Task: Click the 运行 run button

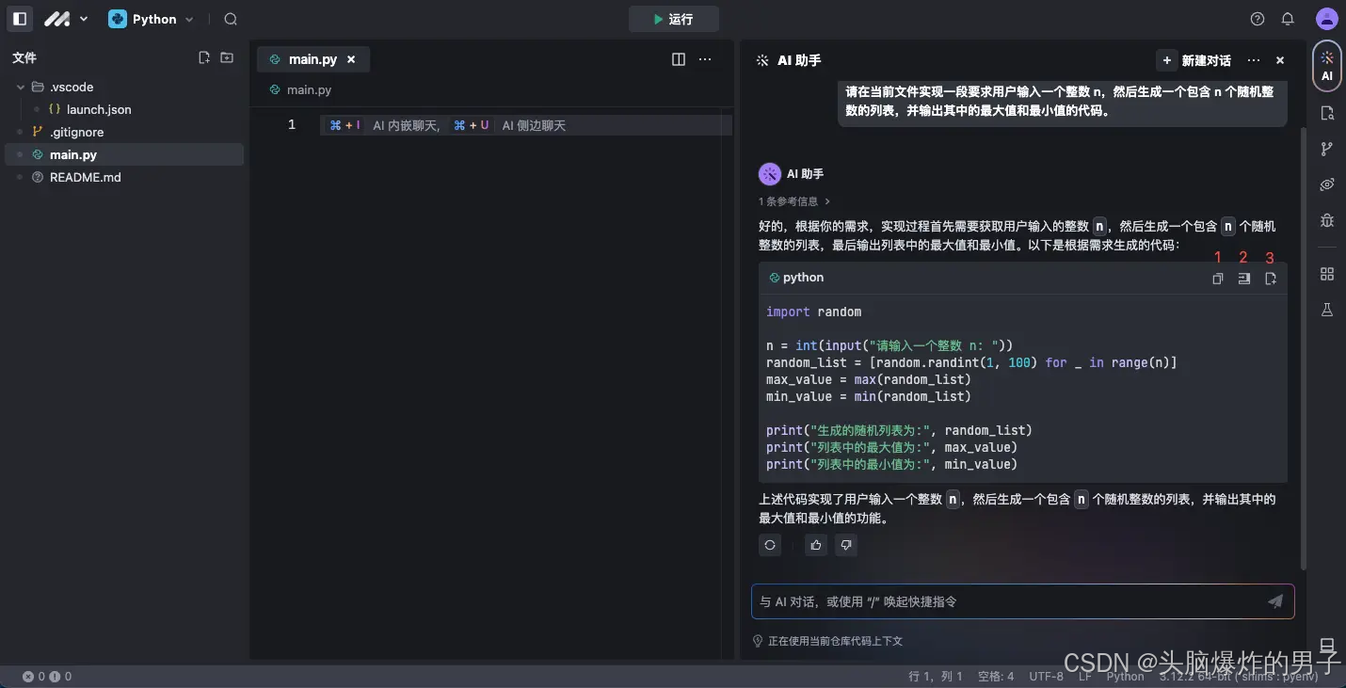Action: [674, 19]
